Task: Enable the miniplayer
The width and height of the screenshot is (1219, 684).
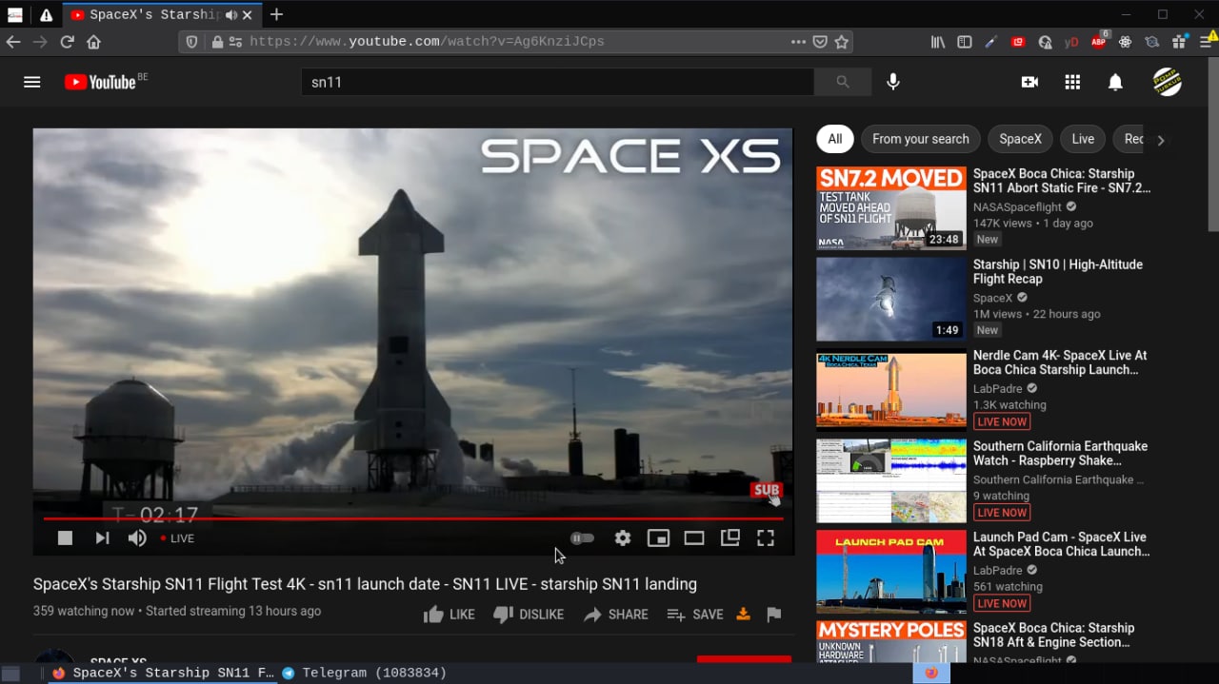Action: (x=658, y=538)
